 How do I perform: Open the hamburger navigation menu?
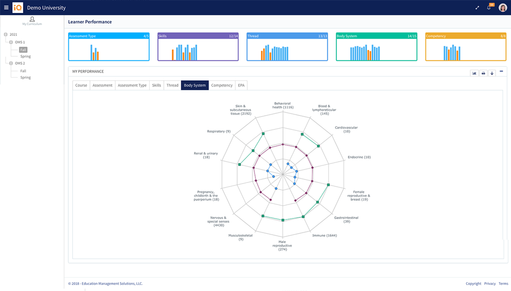point(6,8)
